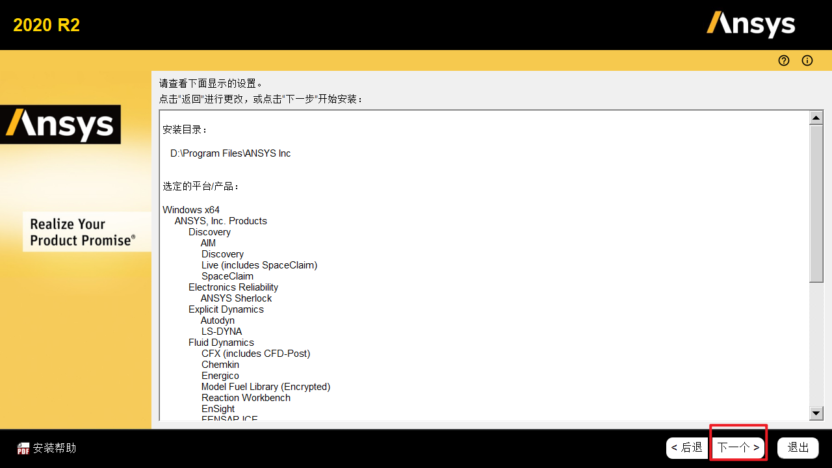Image resolution: width=832 pixels, height=468 pixels.
Task: Click the Electronics Reliability entry
Action: click(x=233, y=287)
